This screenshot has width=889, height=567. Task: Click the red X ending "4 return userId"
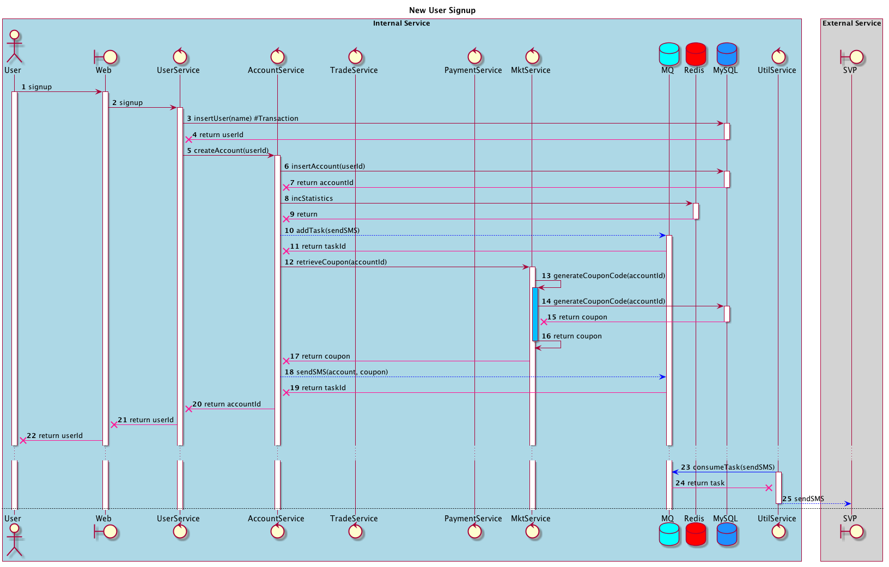[188, 139]
